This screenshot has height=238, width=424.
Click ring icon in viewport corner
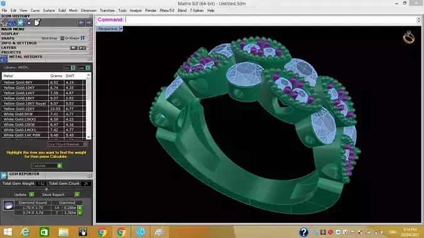(x=408, y=38)
